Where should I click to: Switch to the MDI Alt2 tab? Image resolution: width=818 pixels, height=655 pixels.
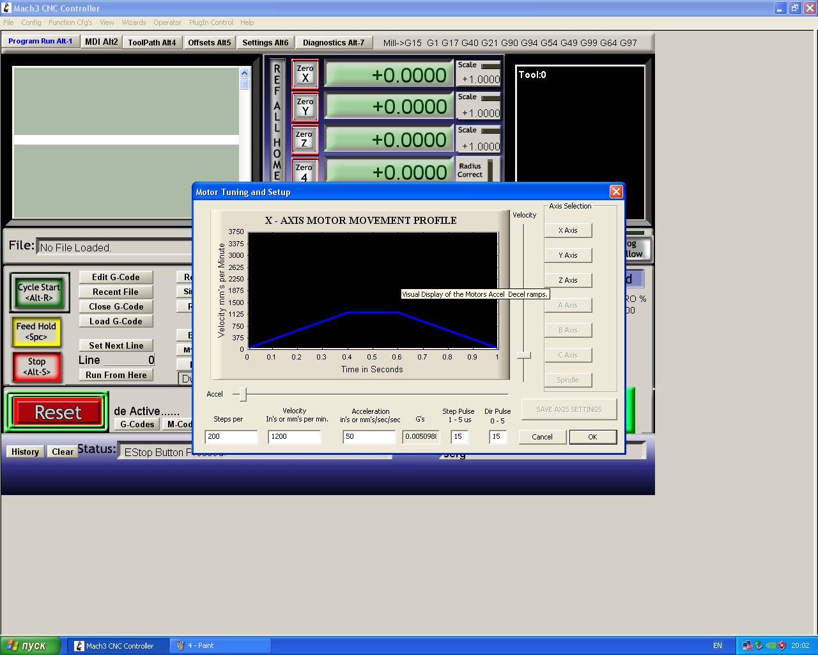[102, 42]
